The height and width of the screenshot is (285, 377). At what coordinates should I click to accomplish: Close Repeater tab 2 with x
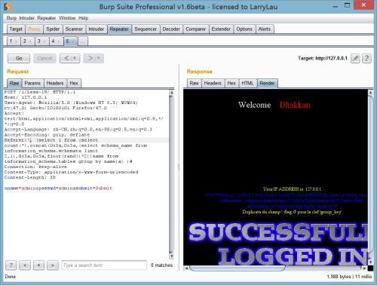tap(30, 41)
